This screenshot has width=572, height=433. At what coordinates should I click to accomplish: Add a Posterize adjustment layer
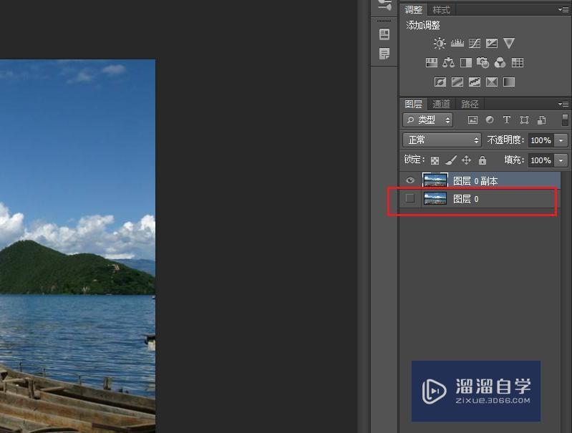(457, 82)
